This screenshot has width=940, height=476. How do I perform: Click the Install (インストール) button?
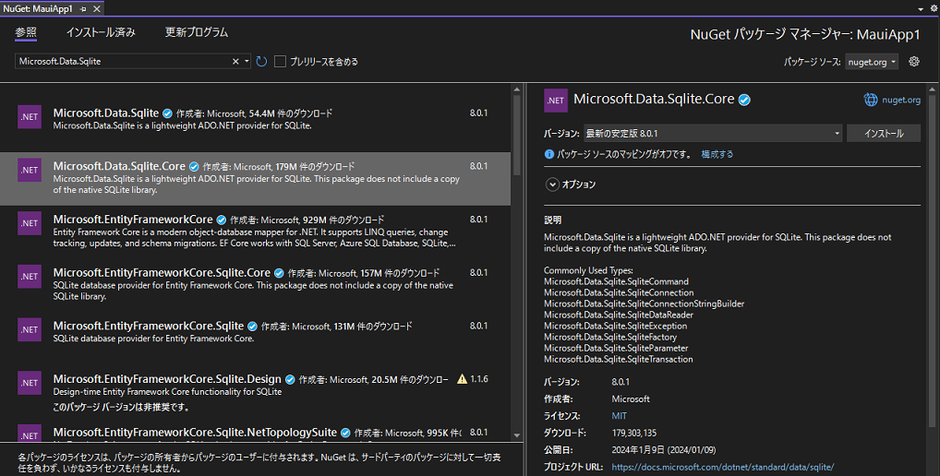[x=884, y=134]
